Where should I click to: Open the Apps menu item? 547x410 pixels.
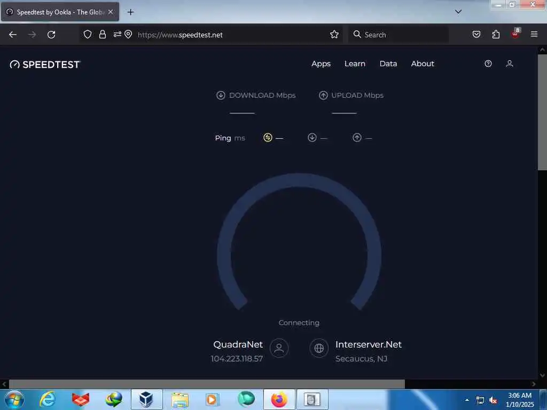click(321, 64)
